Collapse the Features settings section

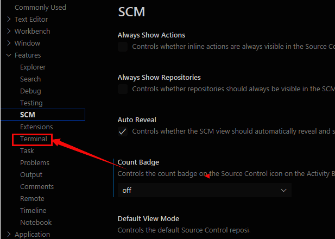9,55
